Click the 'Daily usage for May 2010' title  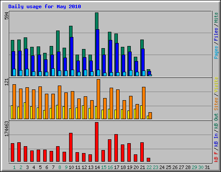click(x=44, y=6)
